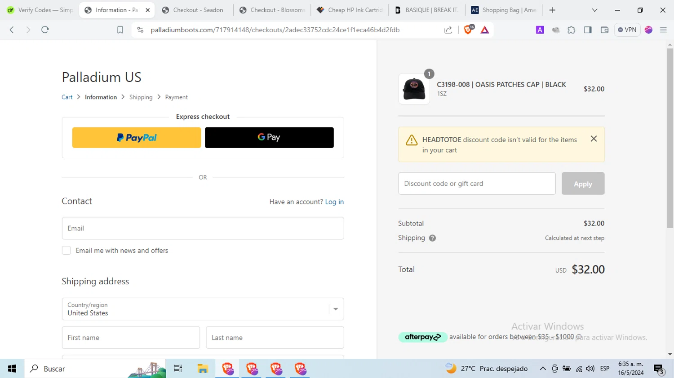Go back using browser back arrow
The width and height of the screenshot is (674, 378).
point(12,30)
